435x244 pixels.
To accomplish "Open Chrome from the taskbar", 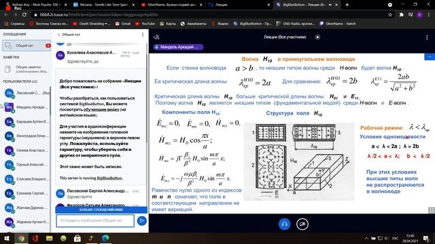I will (21, 238).
